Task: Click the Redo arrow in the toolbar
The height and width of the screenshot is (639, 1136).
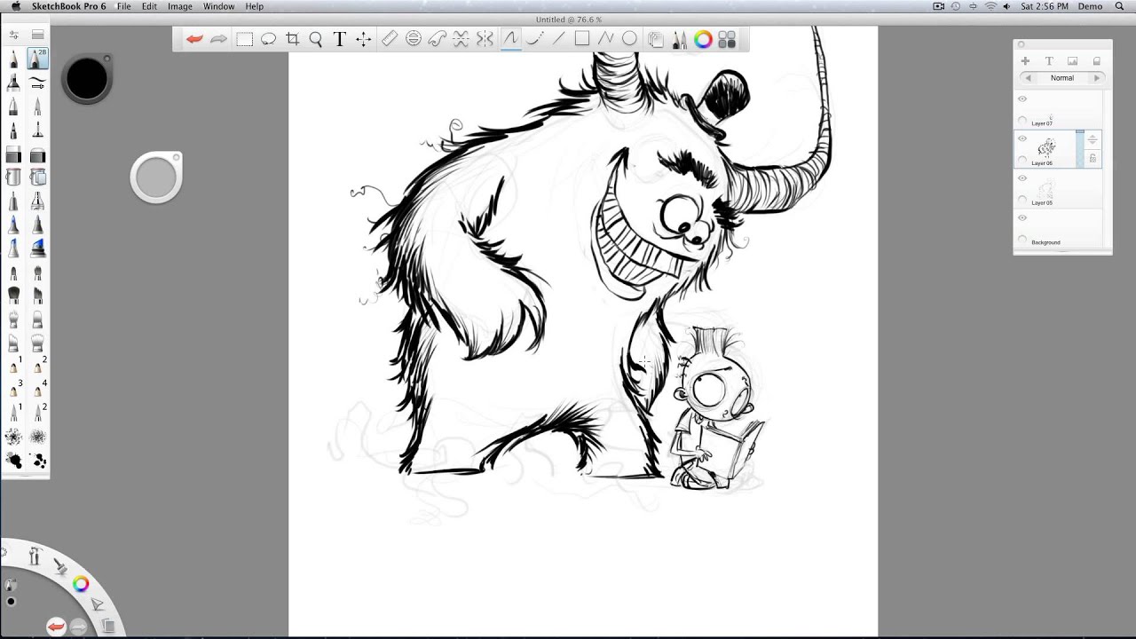Action: [219, 39]
